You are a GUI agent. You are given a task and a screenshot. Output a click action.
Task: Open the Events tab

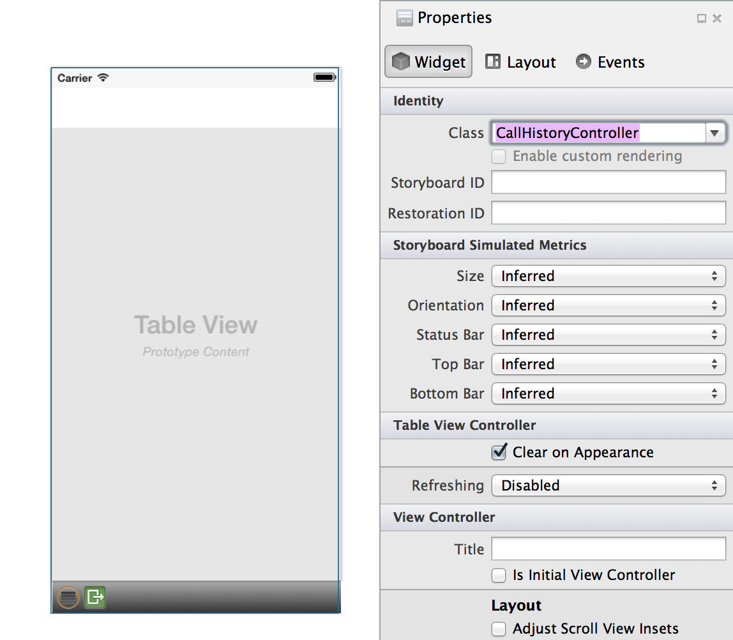610,62
